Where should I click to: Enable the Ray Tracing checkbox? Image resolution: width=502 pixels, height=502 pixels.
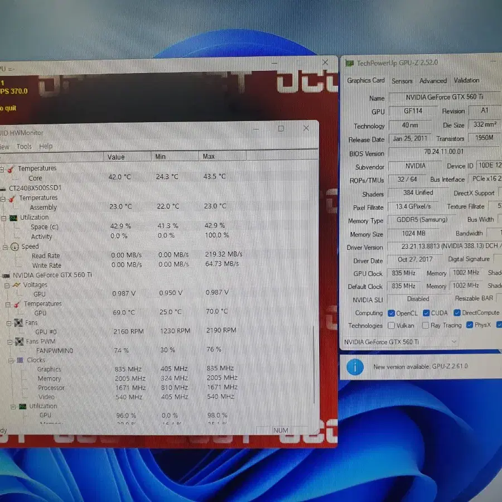click(426, 325)
